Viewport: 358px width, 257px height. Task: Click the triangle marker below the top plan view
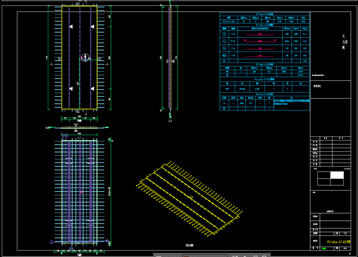point(78,111)
